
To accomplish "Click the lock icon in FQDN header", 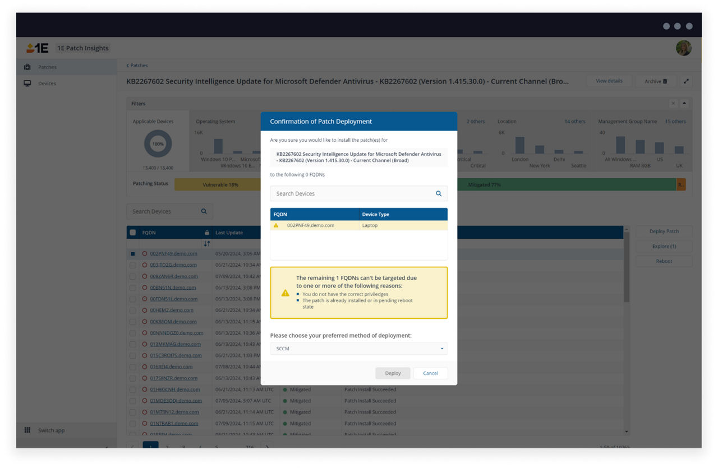I will pyautogui.click(x=207, y=233).
